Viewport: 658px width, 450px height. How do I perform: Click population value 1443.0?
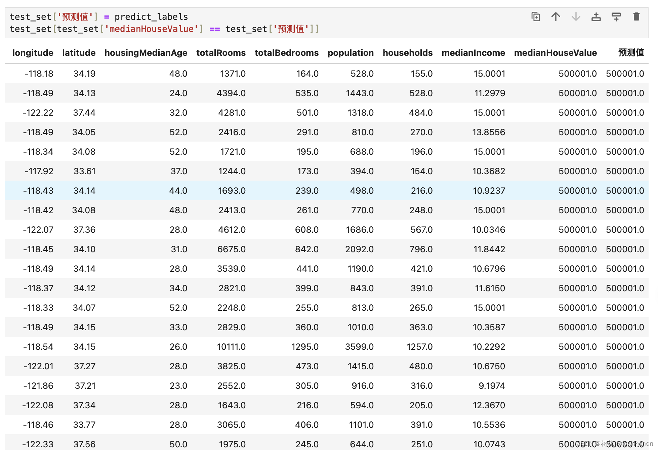coord(360,93)
